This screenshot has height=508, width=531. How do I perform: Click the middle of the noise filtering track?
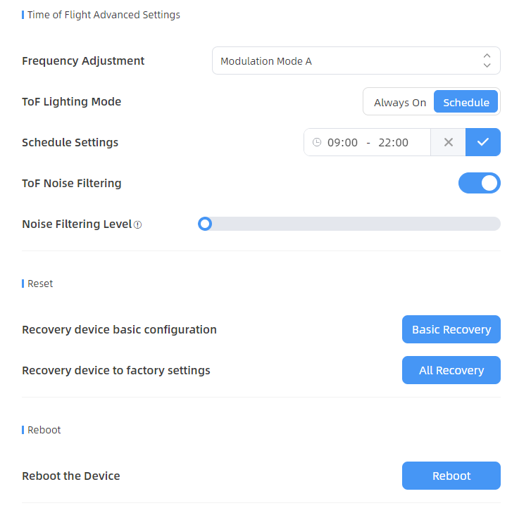[352, 224]
